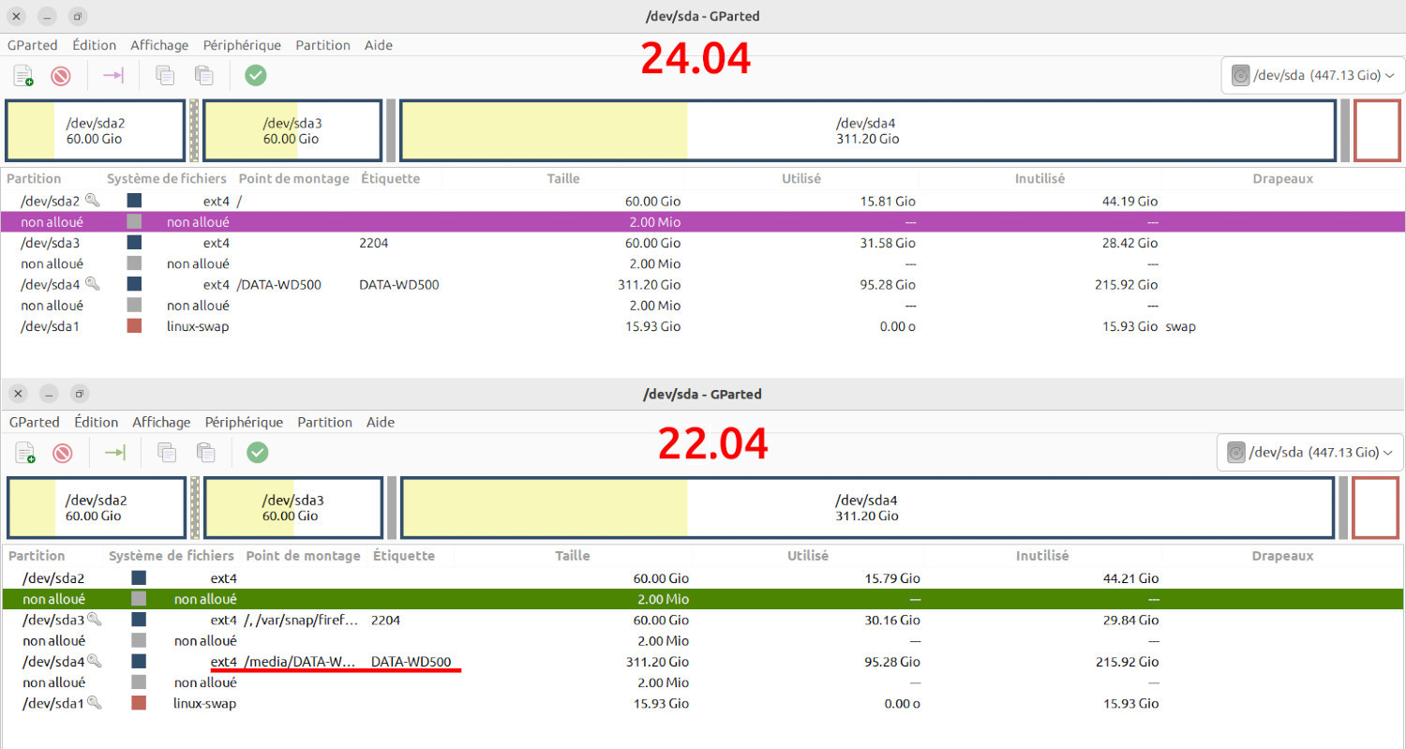This screenshot has height=749, width=1406.
Task: Select green highlighted non alloué row in bottom window
Action: [703, 598]
